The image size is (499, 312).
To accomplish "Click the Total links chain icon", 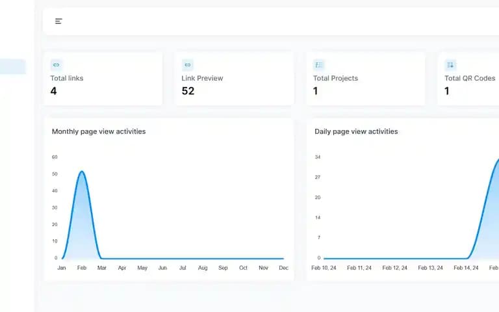I will (x=57, y=65).
